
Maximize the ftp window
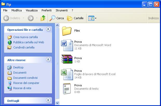[151, 4]
